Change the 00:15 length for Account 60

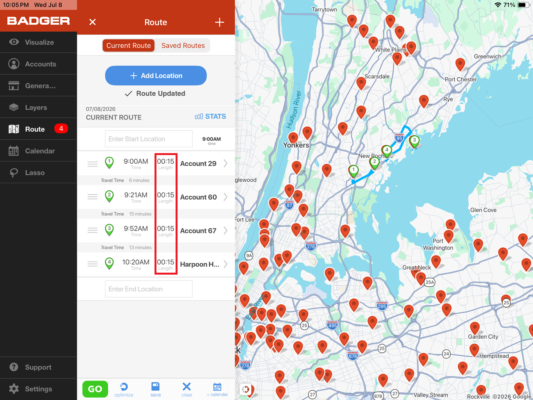pos(165,197)
